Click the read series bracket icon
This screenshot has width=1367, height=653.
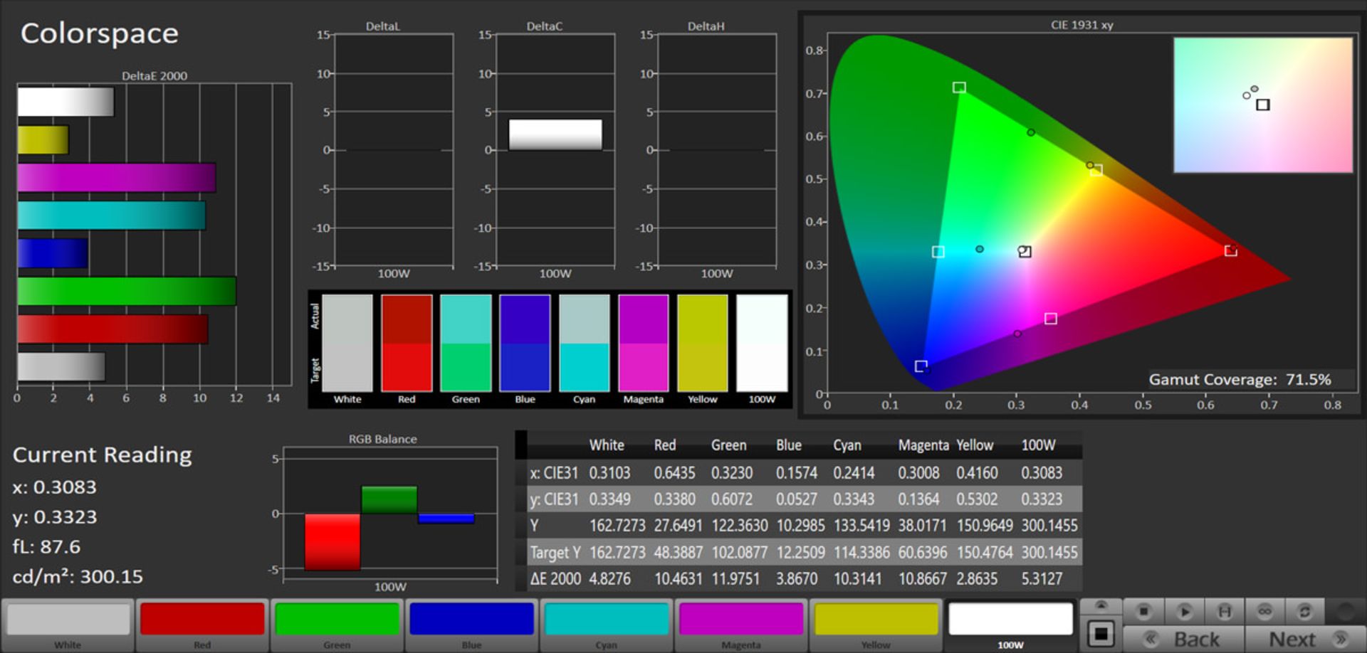[1224, 611]
